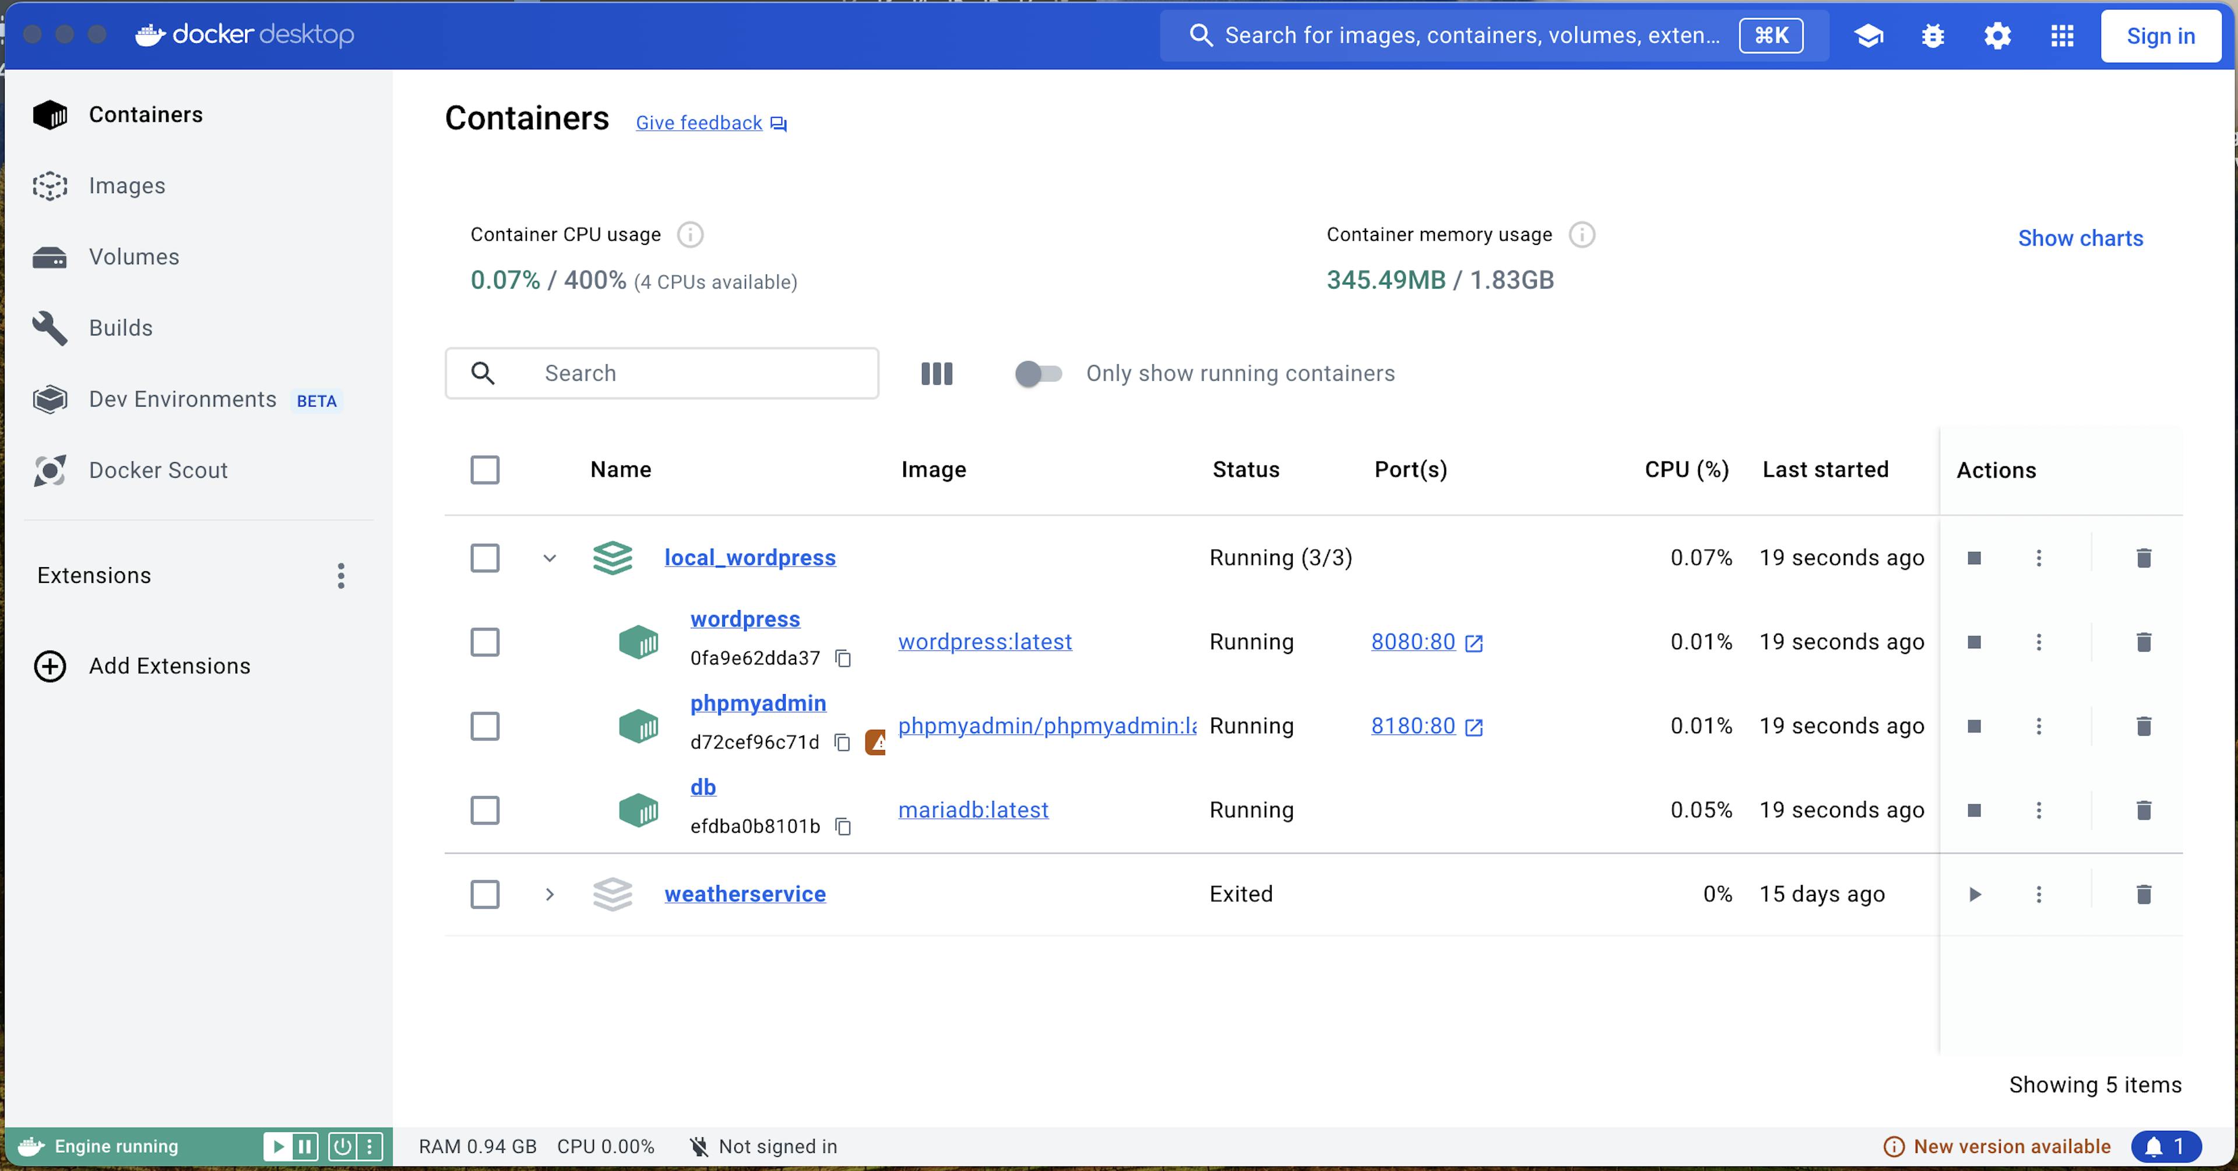The image size is (2238, 1171).
Task: Open the Extensions three-dot menu
Action: [x=340, y=576]
